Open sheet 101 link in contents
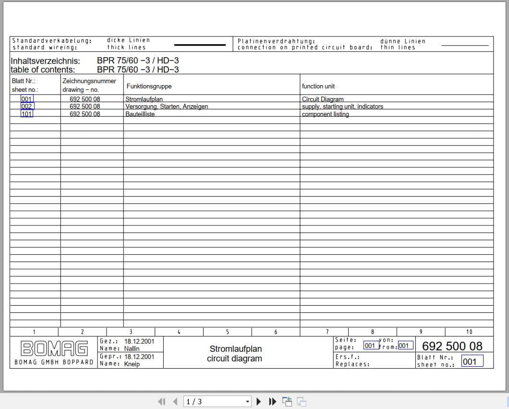 [x=26, y=114]
